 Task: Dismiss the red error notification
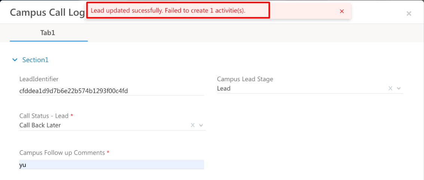pos(342,11)
